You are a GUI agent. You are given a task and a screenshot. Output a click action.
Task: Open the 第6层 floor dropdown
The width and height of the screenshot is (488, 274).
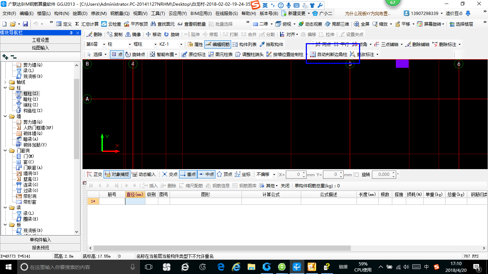tap(104, 45)
